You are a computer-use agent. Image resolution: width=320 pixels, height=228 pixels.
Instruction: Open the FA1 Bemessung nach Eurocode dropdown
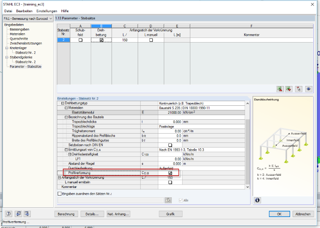28,19
